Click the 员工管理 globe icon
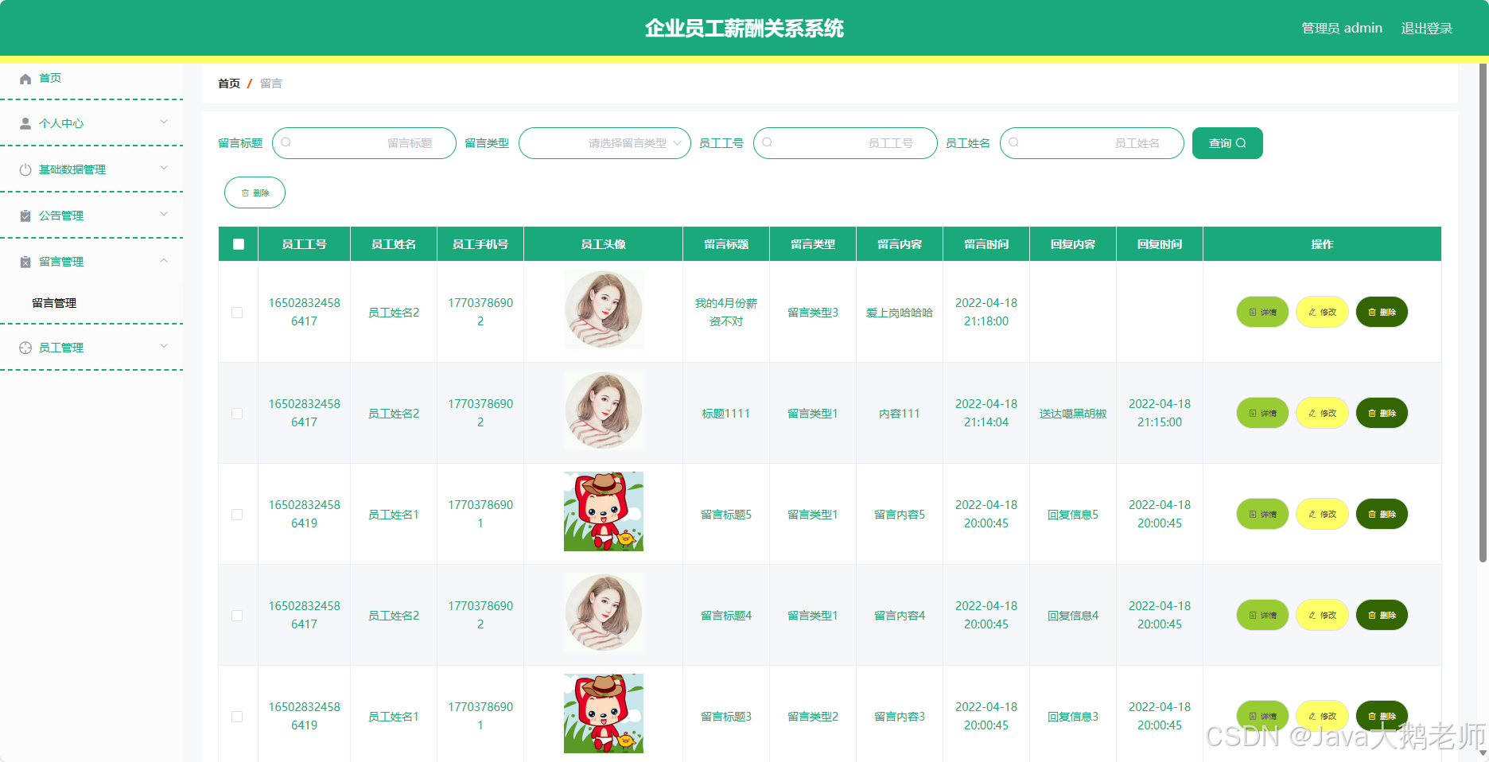The width and height of the screenshot is (1489, 762). (x=24, y=347)
